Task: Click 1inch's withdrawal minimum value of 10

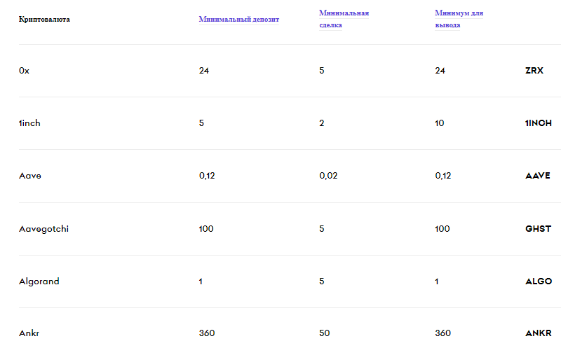Action: (440, 123)
